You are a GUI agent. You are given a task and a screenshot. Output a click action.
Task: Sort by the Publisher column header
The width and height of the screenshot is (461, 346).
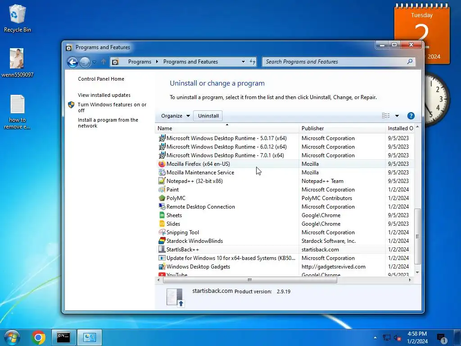[342, 128]
